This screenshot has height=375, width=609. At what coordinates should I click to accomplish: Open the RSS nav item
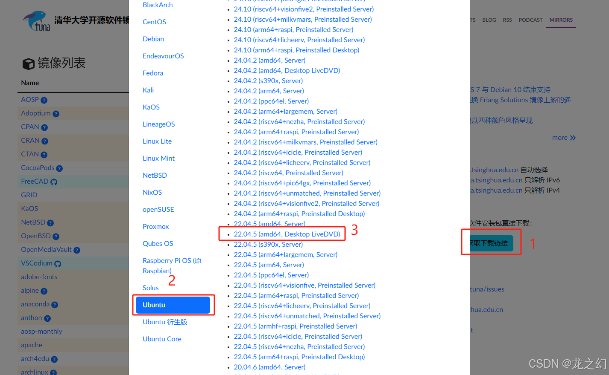point(507,20)
